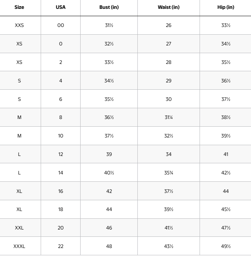Click the Hip (in) column header
251x258 pixels.
226,7
